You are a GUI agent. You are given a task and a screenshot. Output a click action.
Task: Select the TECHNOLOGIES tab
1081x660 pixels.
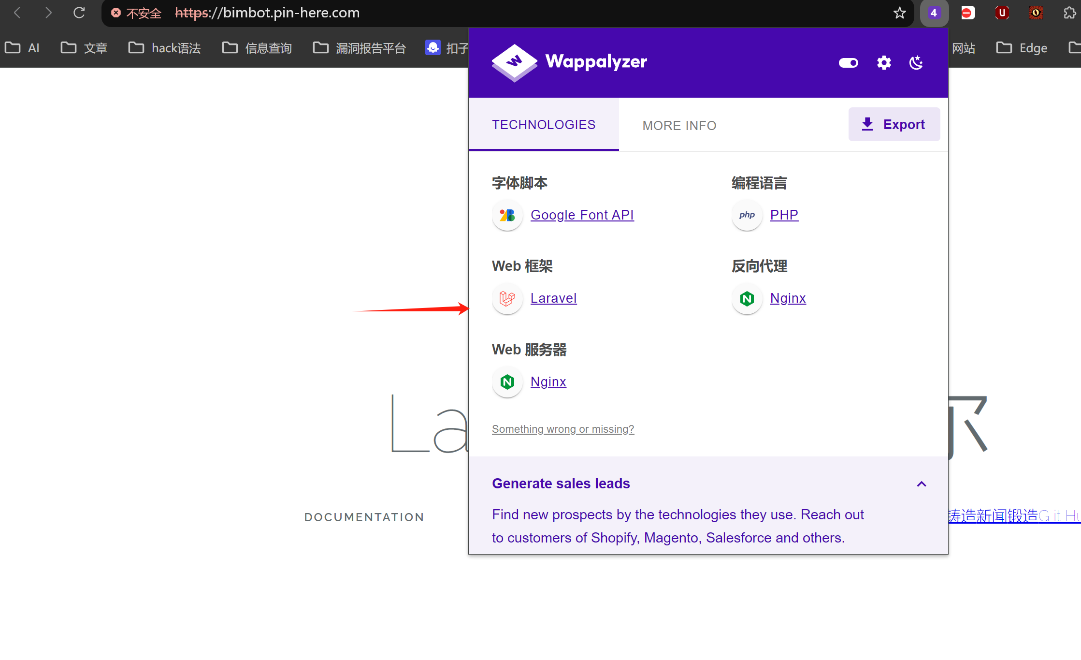(x=544, y=125)
